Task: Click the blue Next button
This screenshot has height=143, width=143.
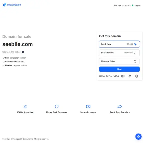Action: tap(119, 69)
